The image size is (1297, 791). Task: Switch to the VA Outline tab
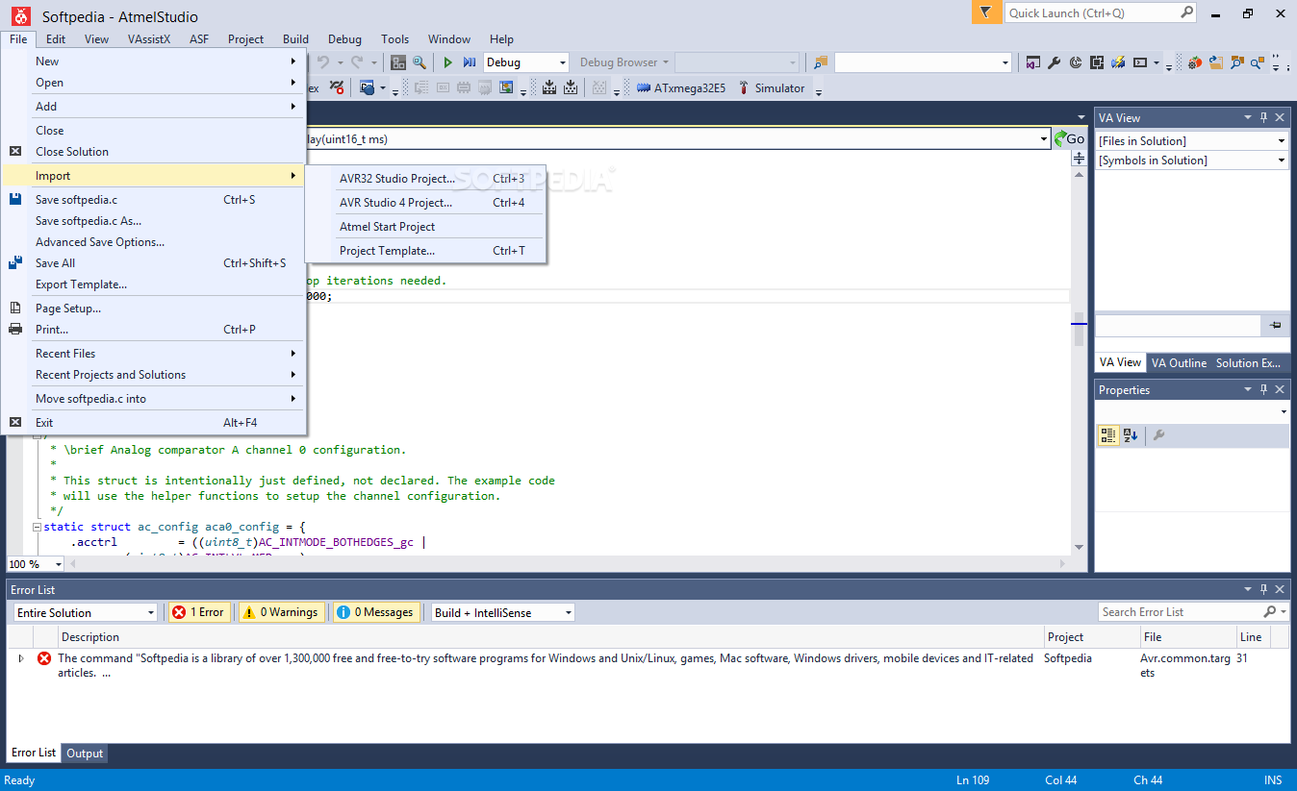[1179, 362]
